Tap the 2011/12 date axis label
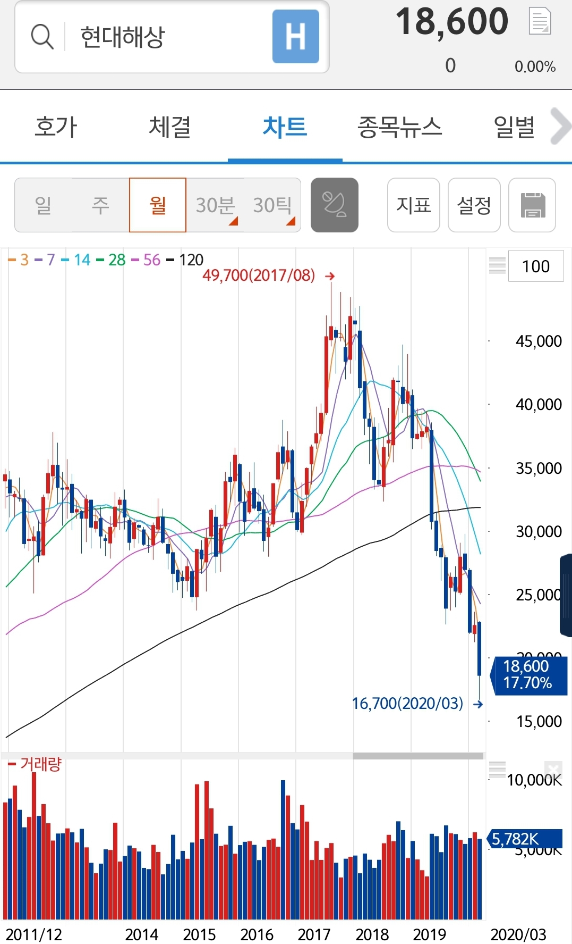This screenshot has width=572, height=944. pos(33,934)
